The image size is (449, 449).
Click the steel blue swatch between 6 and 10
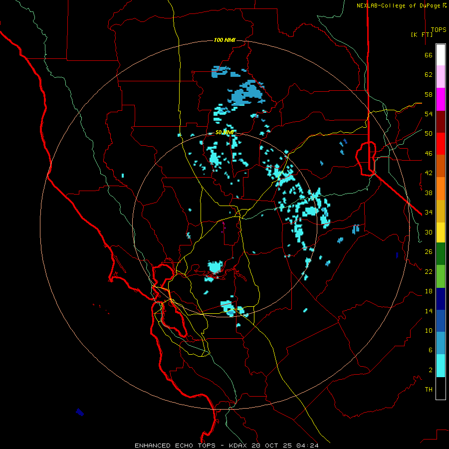441,343
